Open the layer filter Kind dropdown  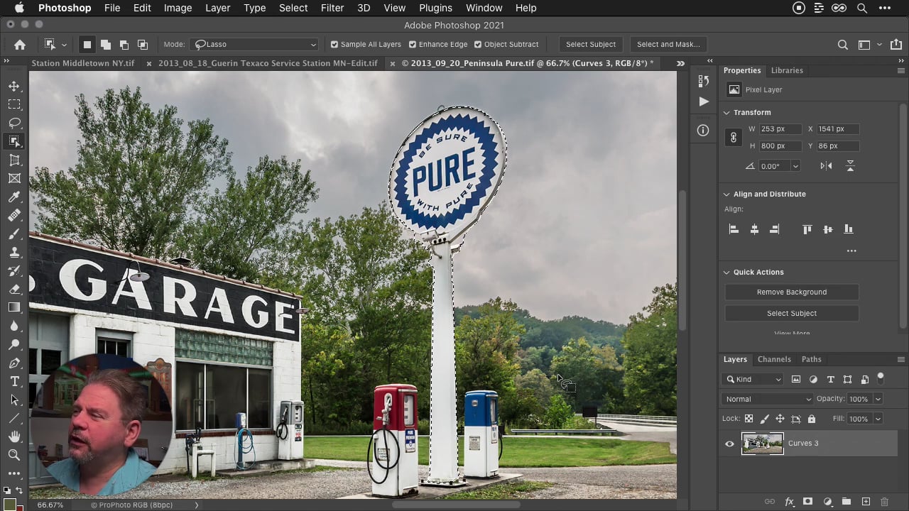[x=753, y=379]
